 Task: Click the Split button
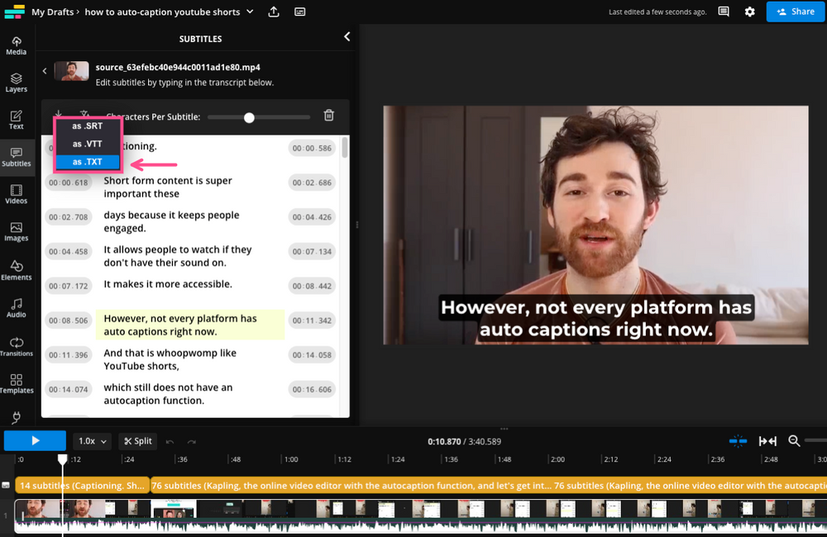(x=136, y=440)
